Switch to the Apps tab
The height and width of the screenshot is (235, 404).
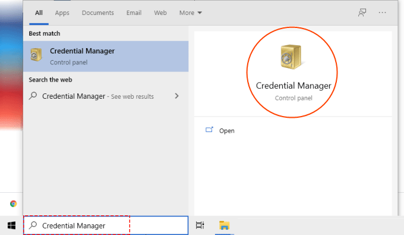(62, 13)
